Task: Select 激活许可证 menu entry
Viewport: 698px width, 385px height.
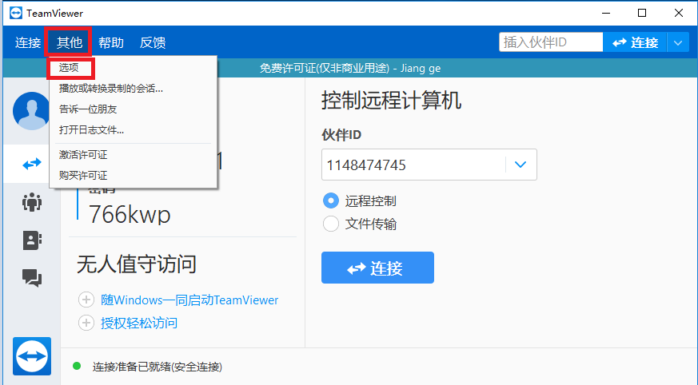Action: click(83, 155)
